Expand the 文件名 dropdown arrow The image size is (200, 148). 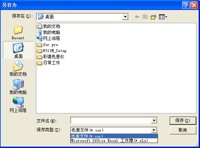coord(154,120)
